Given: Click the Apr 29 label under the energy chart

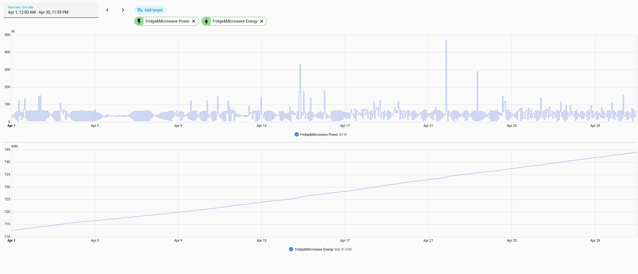Looking at the screenshot, I should click(595, 241).
